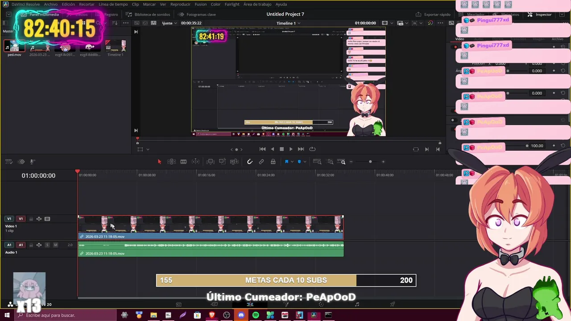Click the Go to previous edit icon
The width and height of the screenshot is (571, 321).
tap(438, 149)
